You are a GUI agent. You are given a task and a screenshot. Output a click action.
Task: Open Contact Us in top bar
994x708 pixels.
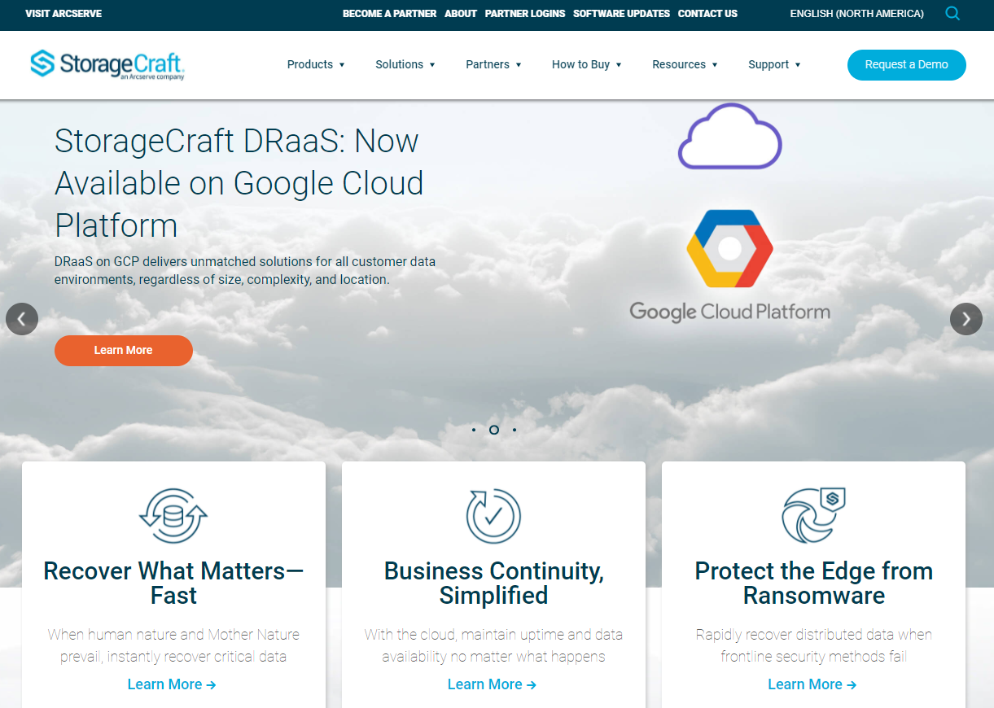[x=707, y=14]
